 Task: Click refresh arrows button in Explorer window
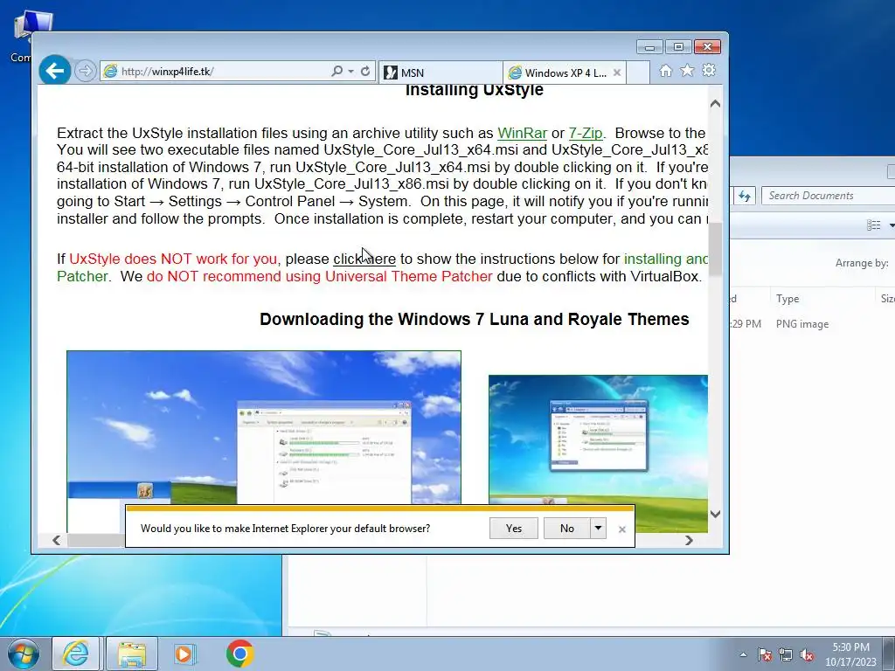[x=745, y=196]
